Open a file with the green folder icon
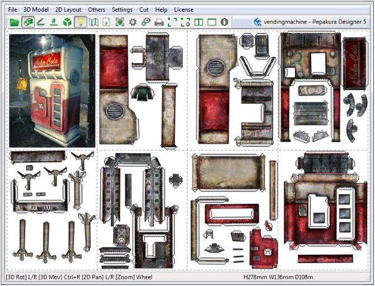This screenshot has height=286, width=375. click(x=15, y=22)
